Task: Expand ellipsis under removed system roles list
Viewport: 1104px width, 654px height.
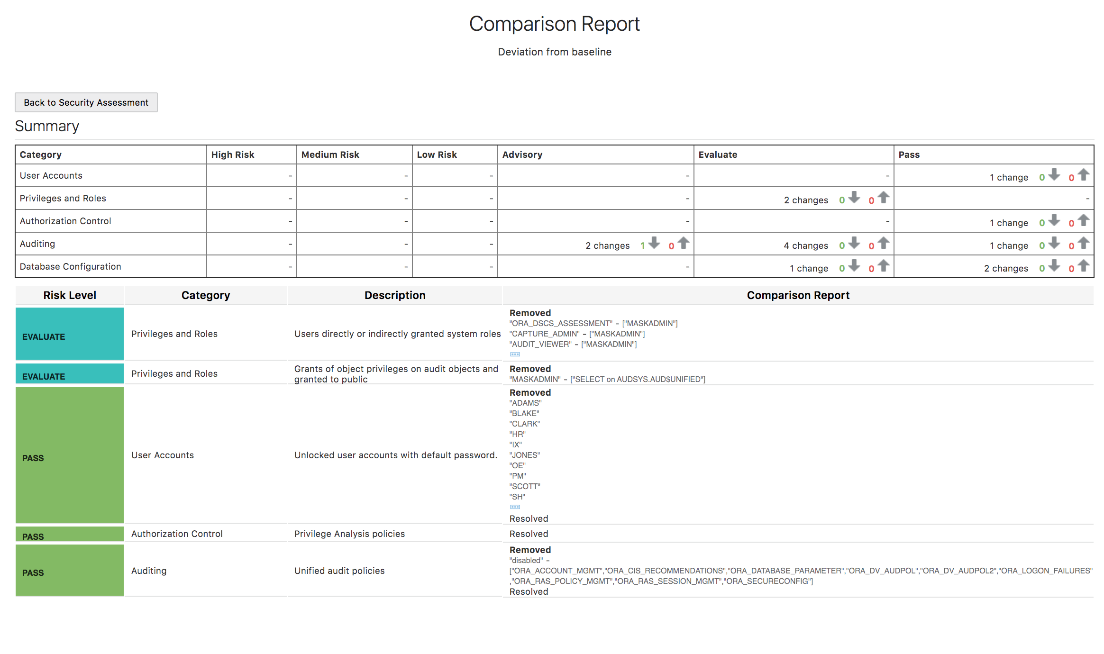Action: click(x=515, y=354)
